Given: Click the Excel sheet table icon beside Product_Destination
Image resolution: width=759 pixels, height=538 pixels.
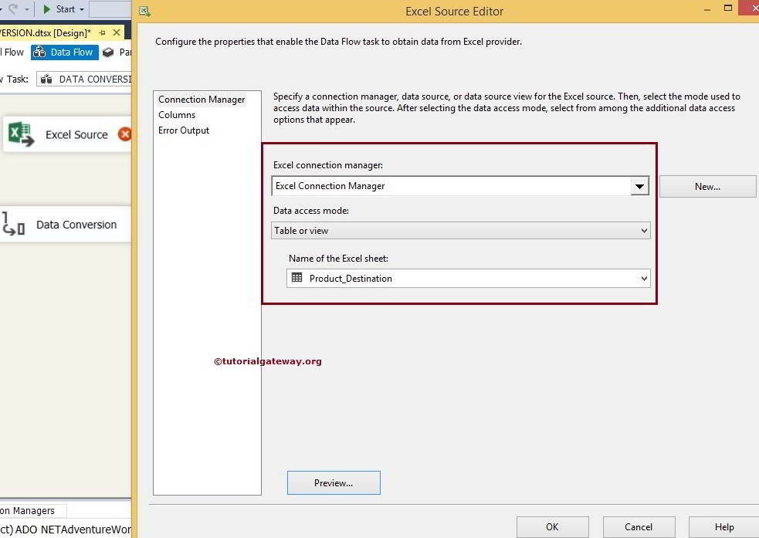Looking at the screenshot, I should pos(296,278).
